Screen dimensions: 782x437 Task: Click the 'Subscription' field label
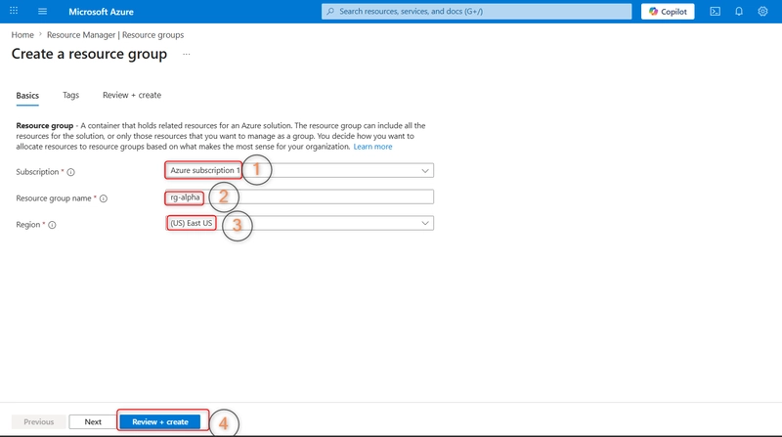(37, 172)
